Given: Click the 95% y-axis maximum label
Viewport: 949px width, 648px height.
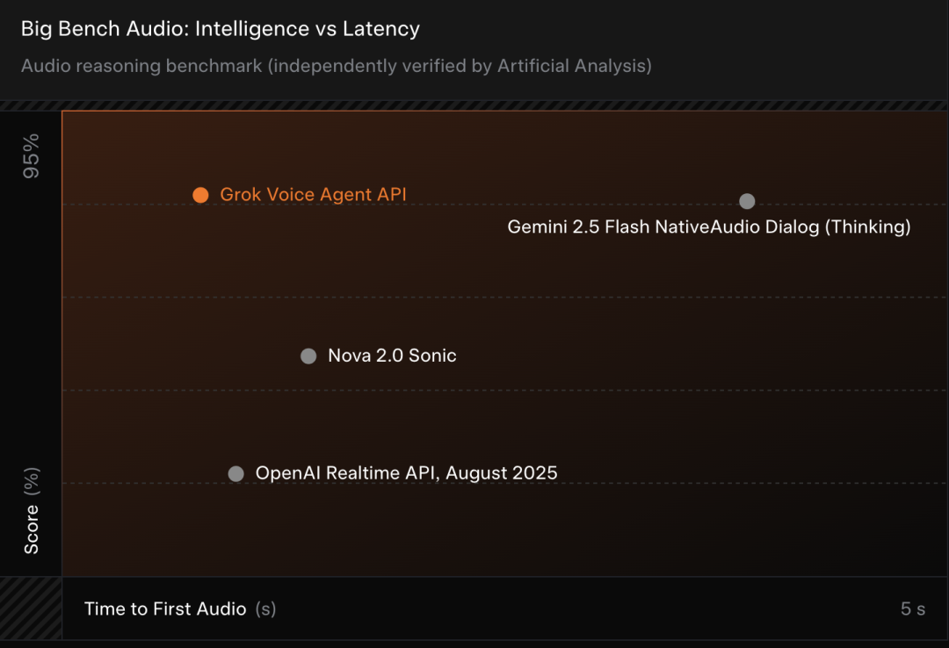Looking at the screenshot, I should click(32, 156).
